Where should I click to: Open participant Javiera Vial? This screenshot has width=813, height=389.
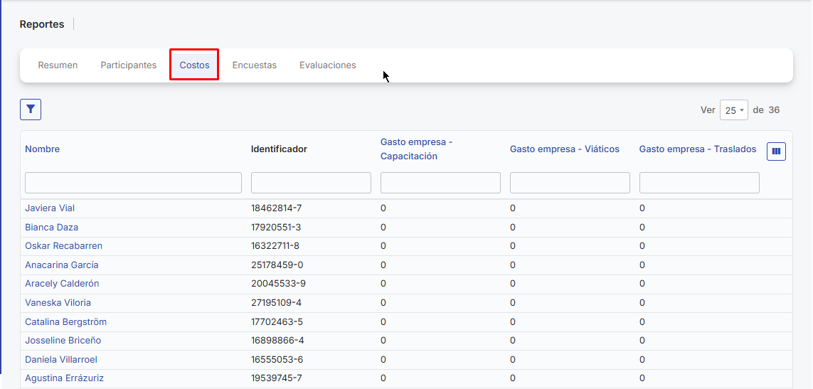click(x=50, y=208)
